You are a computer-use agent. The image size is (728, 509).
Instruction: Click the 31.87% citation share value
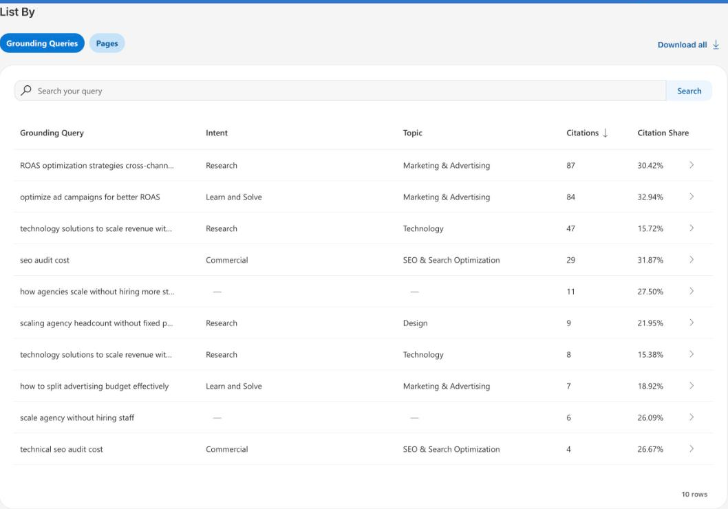tap(650, 260)
